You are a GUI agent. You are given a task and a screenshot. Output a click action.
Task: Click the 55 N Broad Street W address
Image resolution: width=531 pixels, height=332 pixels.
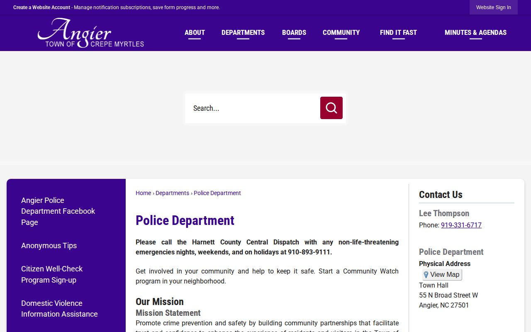[x=448, y=295]
